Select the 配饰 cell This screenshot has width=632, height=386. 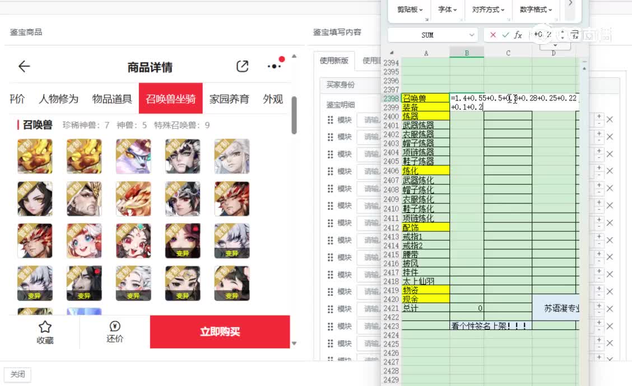[x=425, y=228]
